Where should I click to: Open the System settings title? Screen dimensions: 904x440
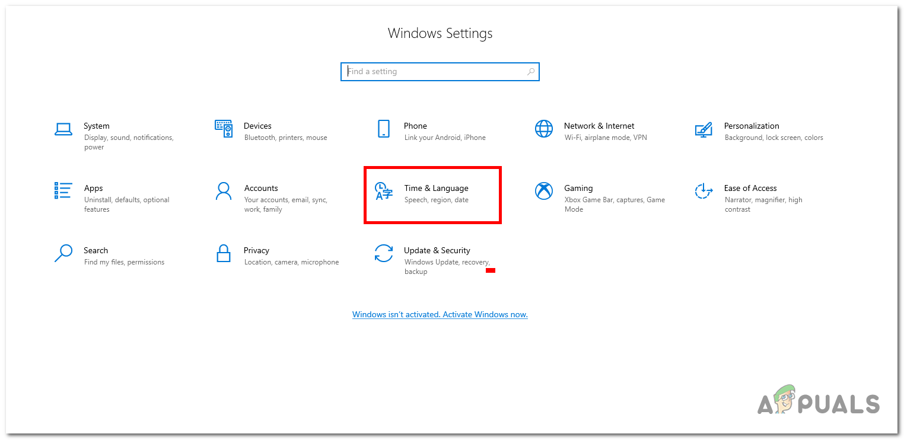[x=97, y=126]
